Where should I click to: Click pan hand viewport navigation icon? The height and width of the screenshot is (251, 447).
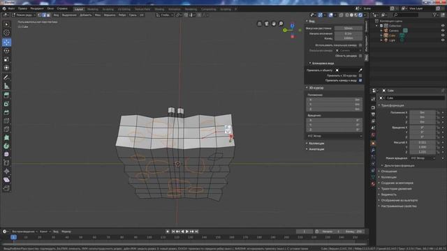[274, 24]
